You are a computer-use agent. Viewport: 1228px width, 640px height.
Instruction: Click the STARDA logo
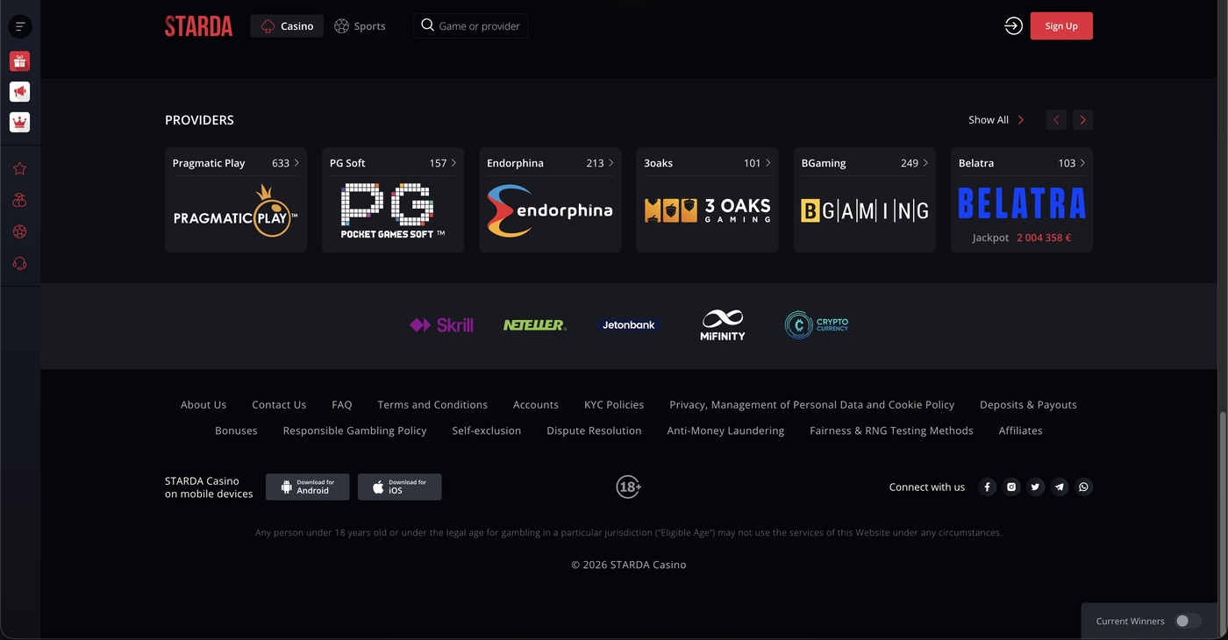pos(199,26)
